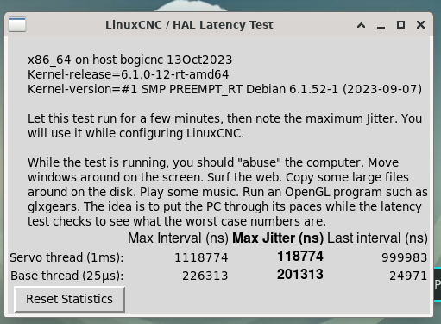Screen dimensions: 441x324
Task: Select the Servo thread max jitter value 118774
Action: pyautogui.click(x=300, y=257)
